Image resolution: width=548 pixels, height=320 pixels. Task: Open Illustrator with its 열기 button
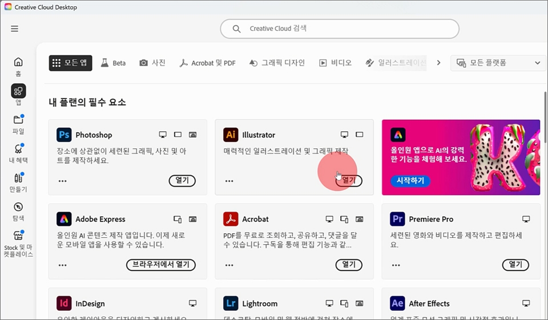coord(349,181)
